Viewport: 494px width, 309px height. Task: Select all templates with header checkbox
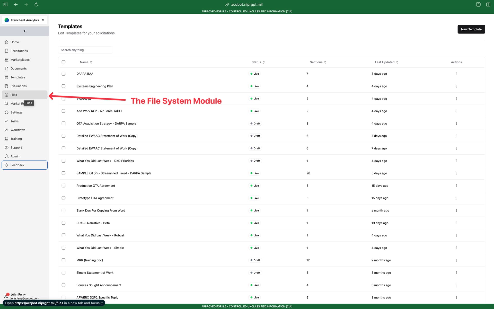pyautogui.click(x=64, y=62)
